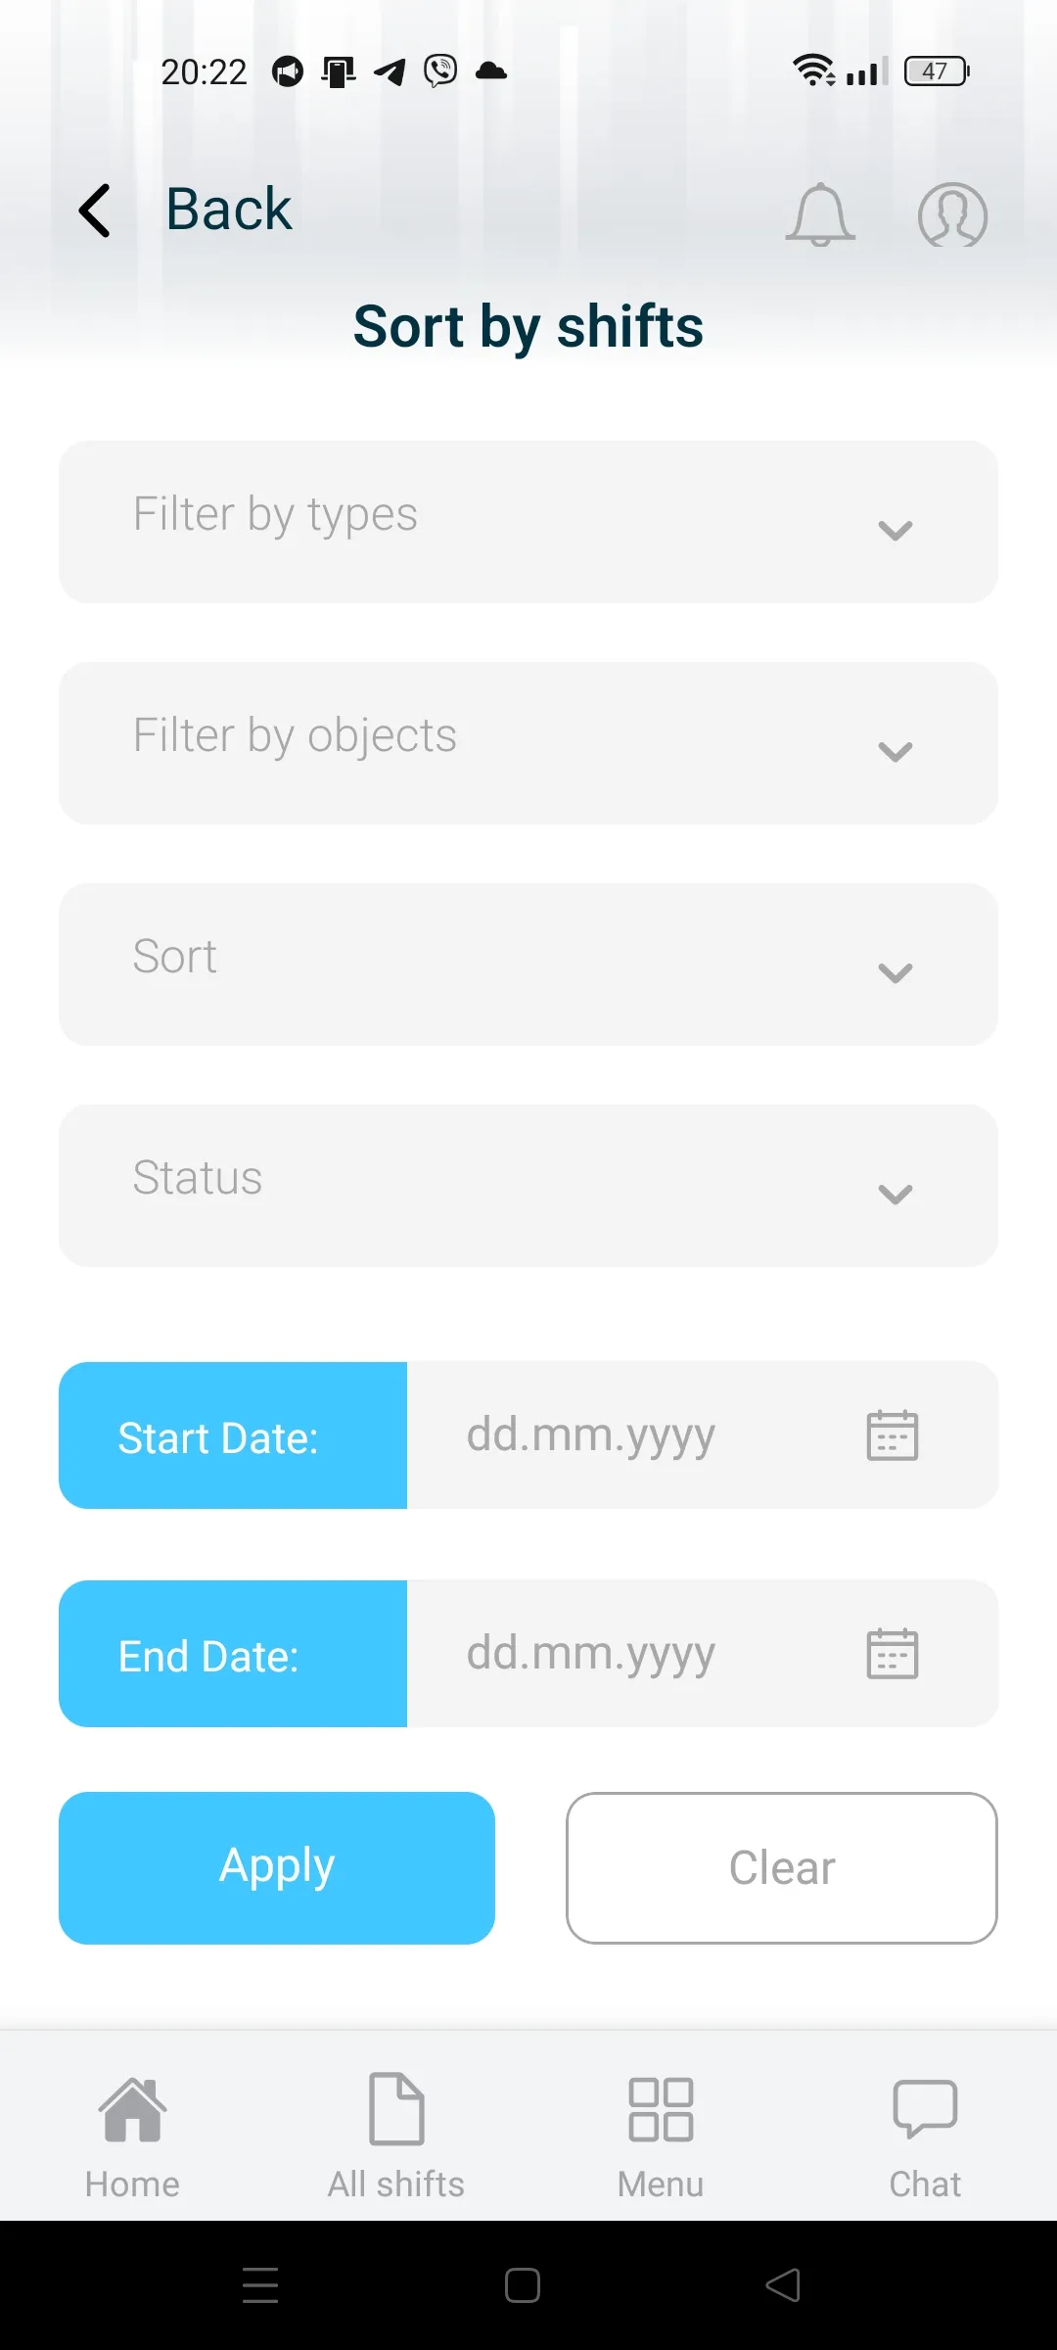Tap the back arrow chevron
This screenshot has width=1057, height=2350.
(x=95, y=211)
